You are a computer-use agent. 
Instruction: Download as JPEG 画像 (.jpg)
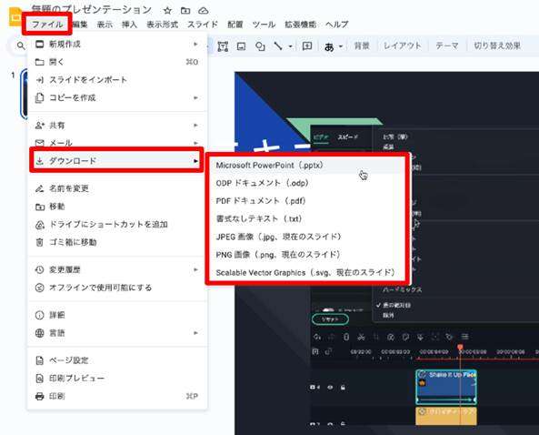(x=307, y=237)
